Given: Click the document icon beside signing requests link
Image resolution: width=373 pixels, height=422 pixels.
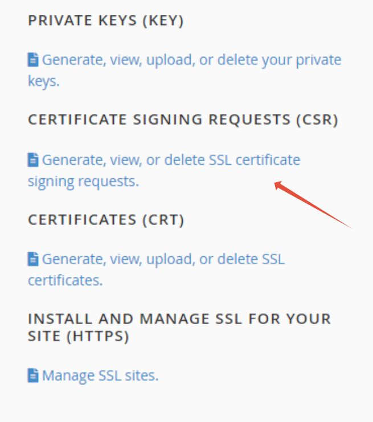Looking at the screenshot, I should [x=33, y=160].
